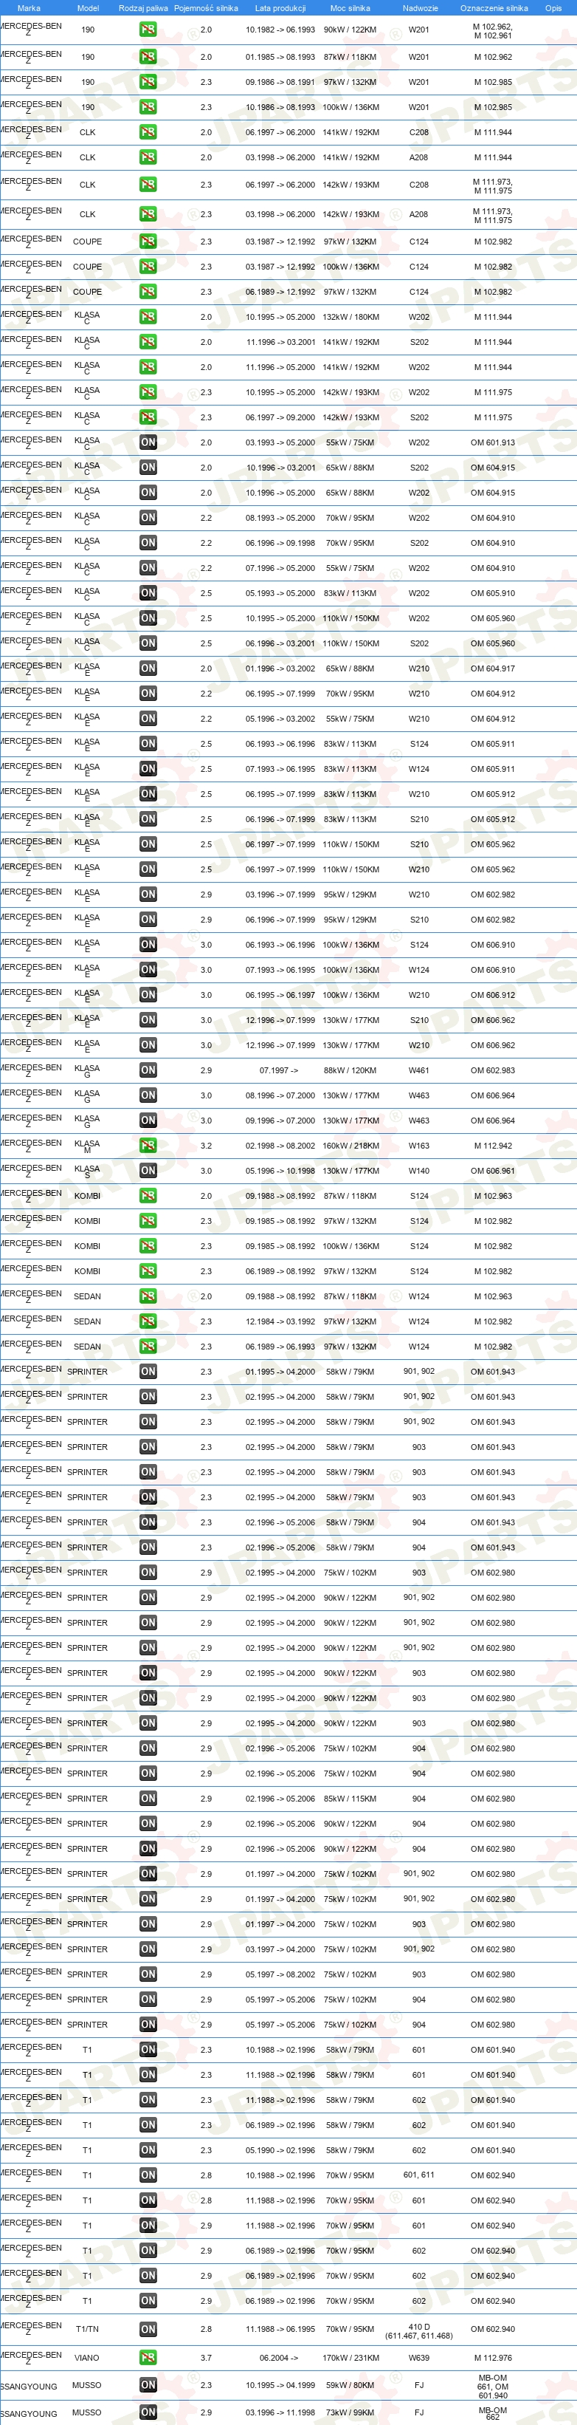Select production years cell 01.1985 -> 08.1993

click(x=280, y=56)
